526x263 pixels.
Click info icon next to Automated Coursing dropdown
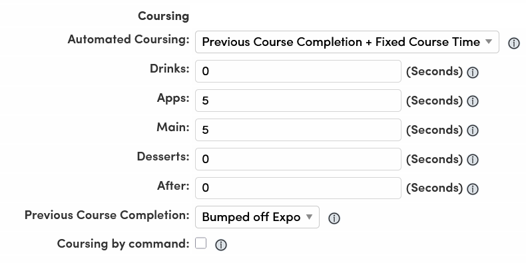[x=513, y=43]
